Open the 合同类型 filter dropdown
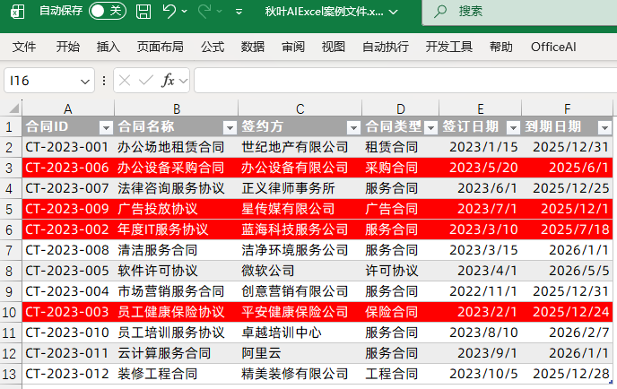The height and width of the screenshot is (389, 617). pyautogui.click(x=430, y=127)
